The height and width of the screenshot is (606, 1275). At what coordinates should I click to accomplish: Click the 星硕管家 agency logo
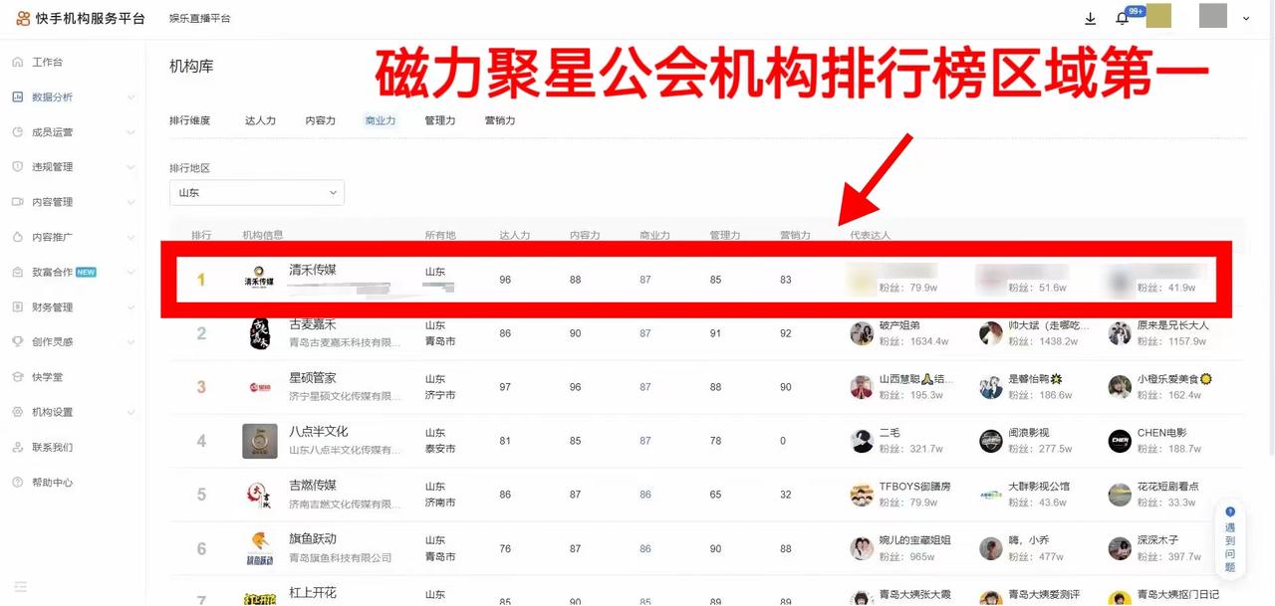coord(260,387)
